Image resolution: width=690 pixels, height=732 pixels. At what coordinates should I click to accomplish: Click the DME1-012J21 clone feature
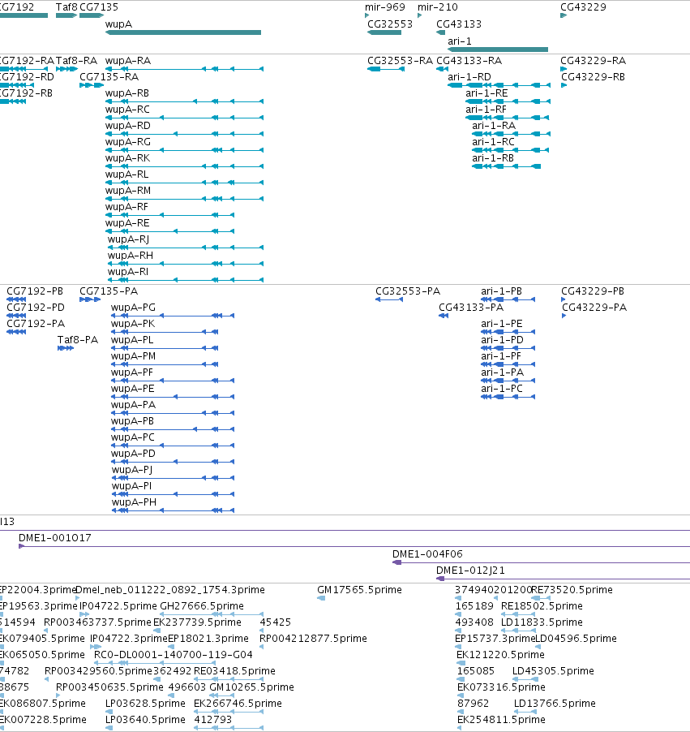coord(563,579)
